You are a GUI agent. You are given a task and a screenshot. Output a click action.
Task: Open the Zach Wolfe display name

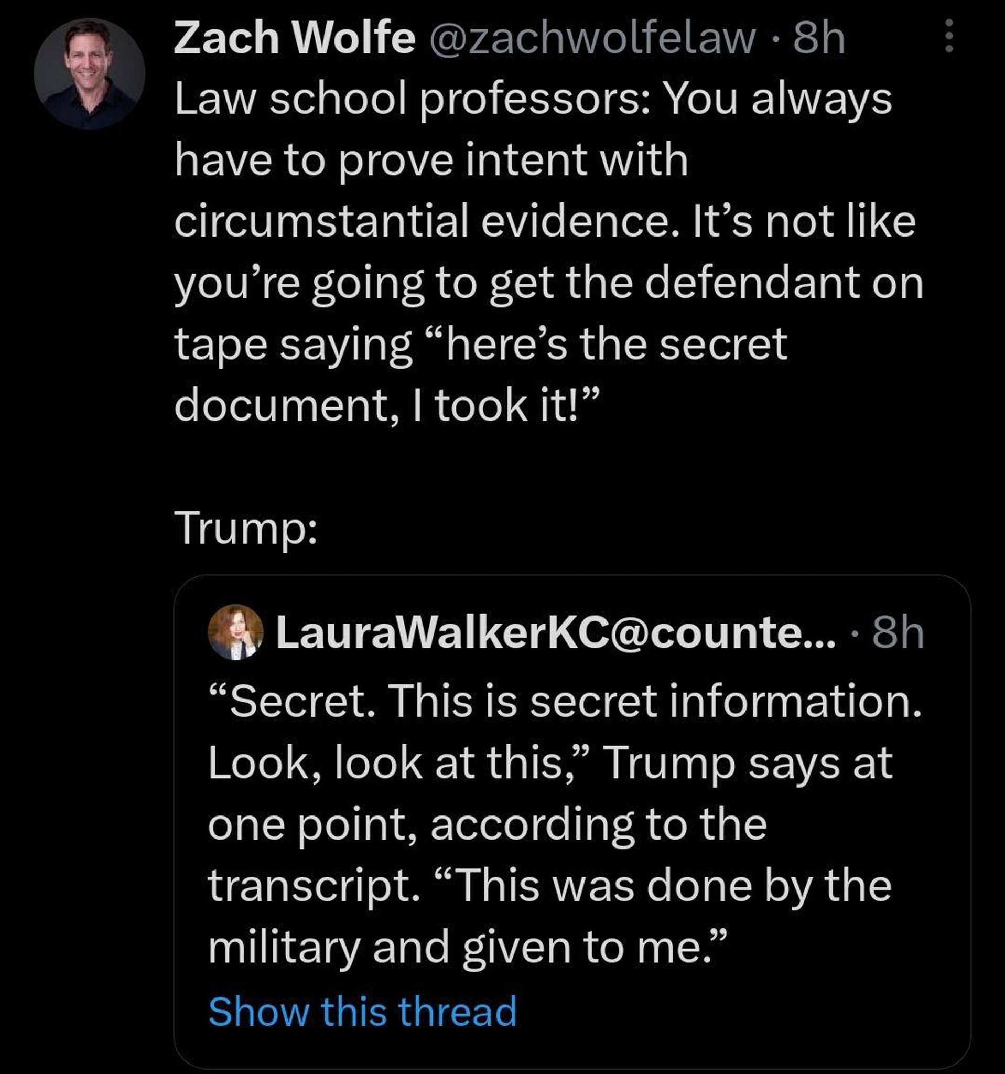click(x=295, y=38)
